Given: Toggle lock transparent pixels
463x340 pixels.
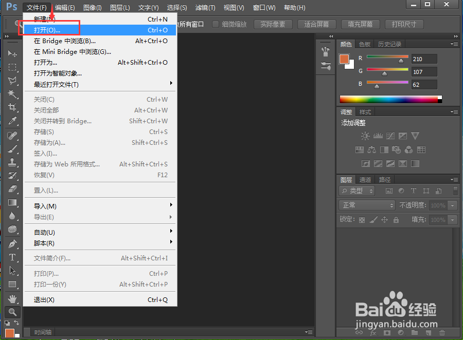Looking at the screenshot, I should coord(362,220).
